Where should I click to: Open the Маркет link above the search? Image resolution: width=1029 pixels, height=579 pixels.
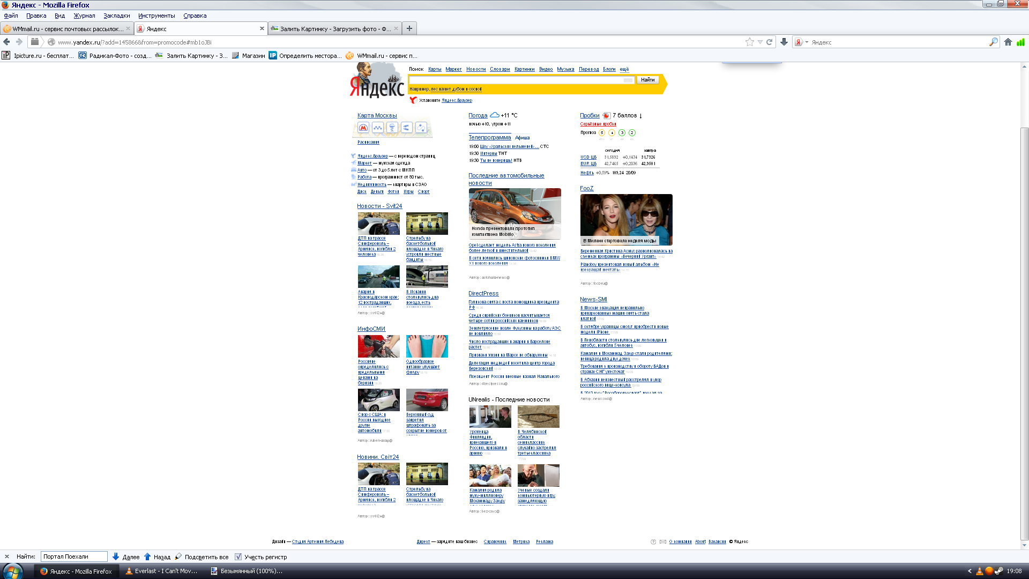coord(453,69)
